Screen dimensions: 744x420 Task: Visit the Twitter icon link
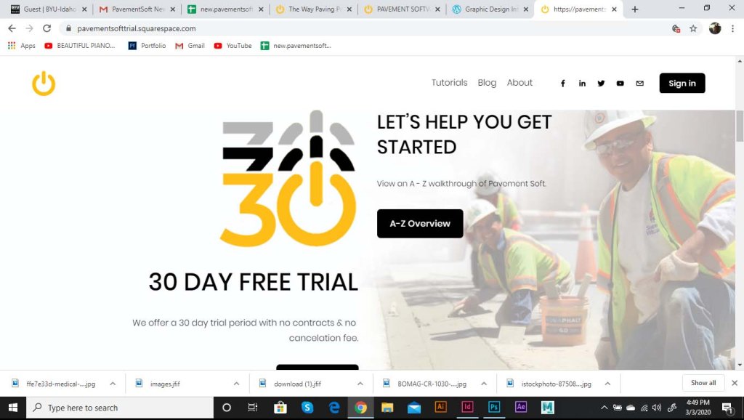[601, 84]
